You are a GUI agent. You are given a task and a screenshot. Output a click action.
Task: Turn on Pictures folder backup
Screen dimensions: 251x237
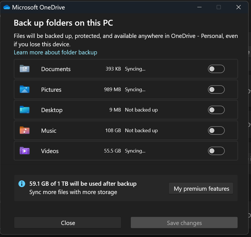pyautogui.click(x=216, y=89)
